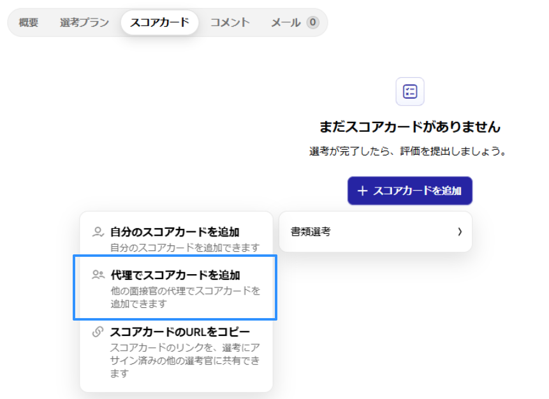This screenshot has height=399, width=549.
Task: Select the スコアカード tab
Action: click(x=159, y=22)
